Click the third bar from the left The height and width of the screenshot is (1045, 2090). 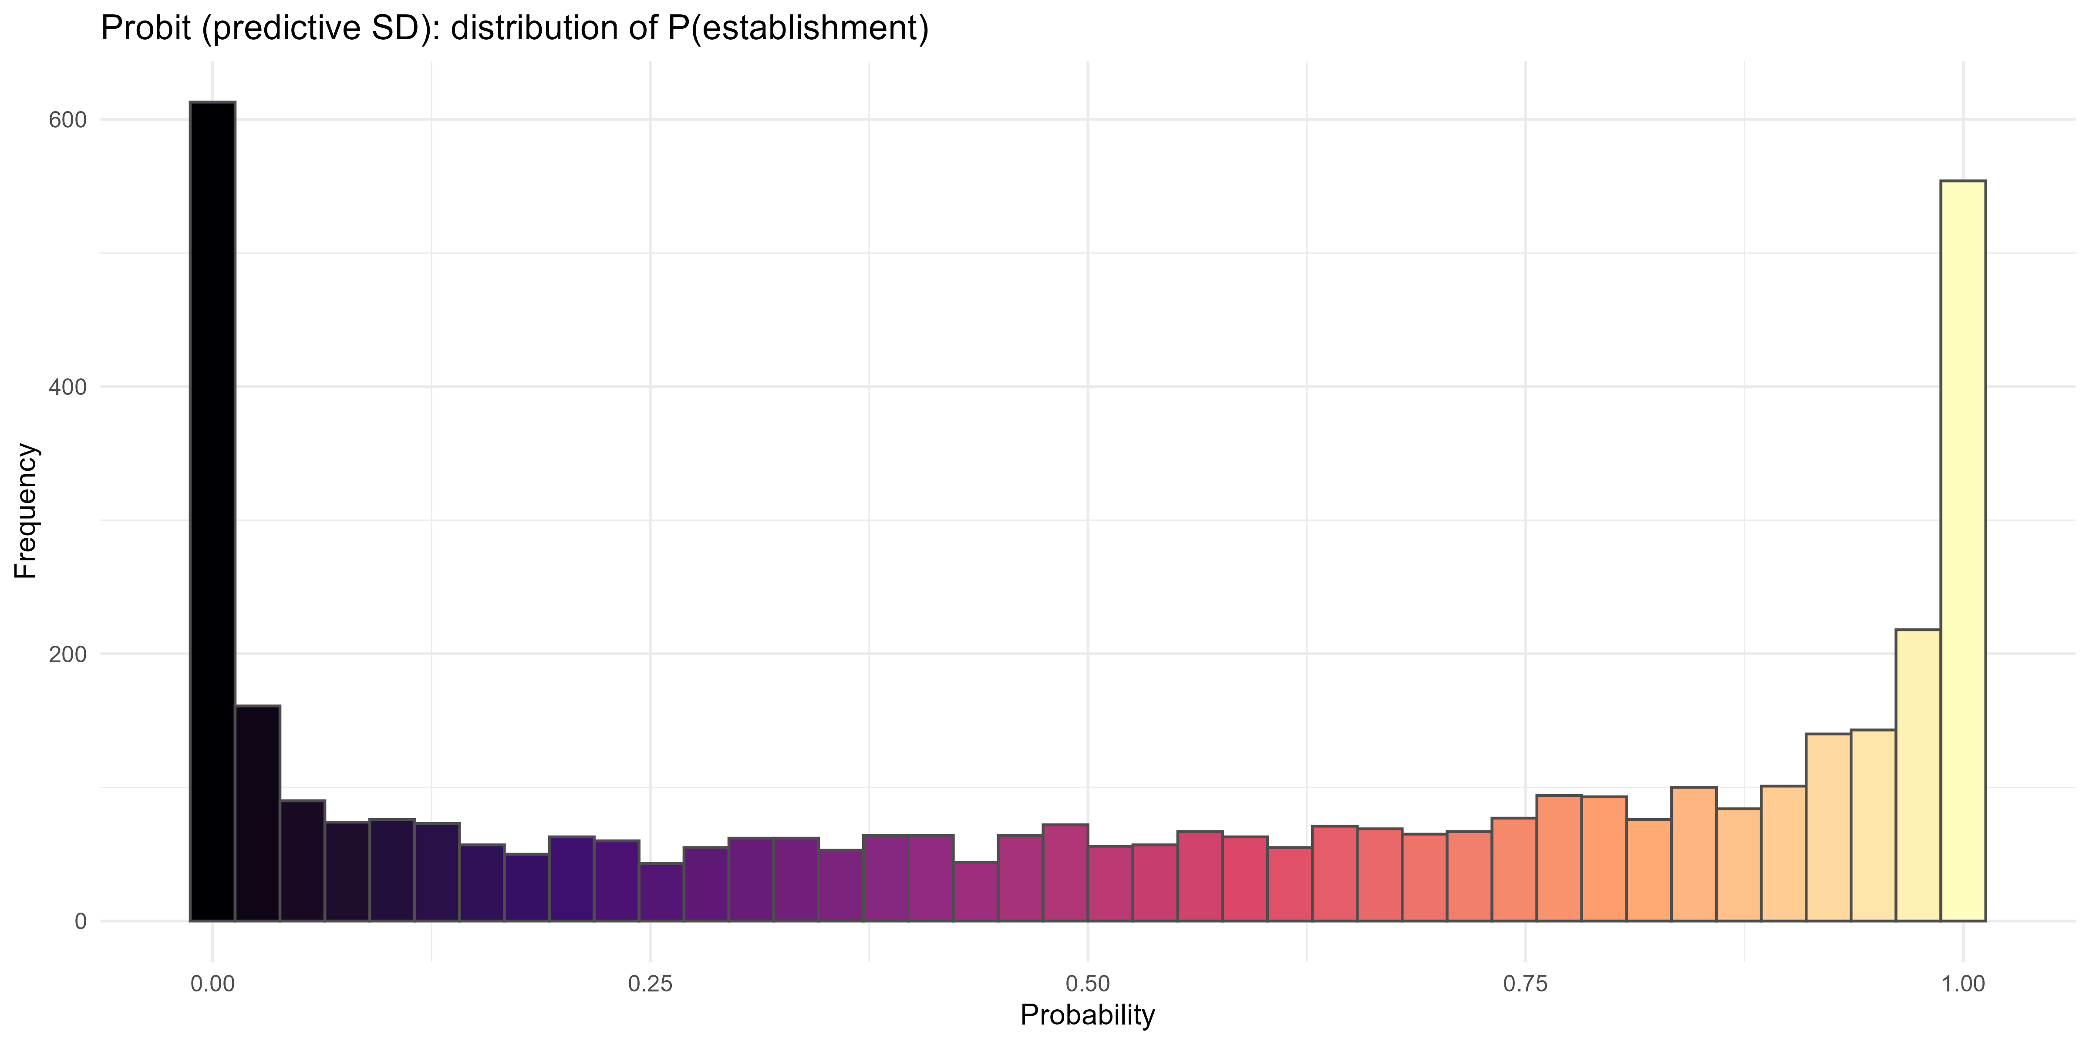coord(303,860)
